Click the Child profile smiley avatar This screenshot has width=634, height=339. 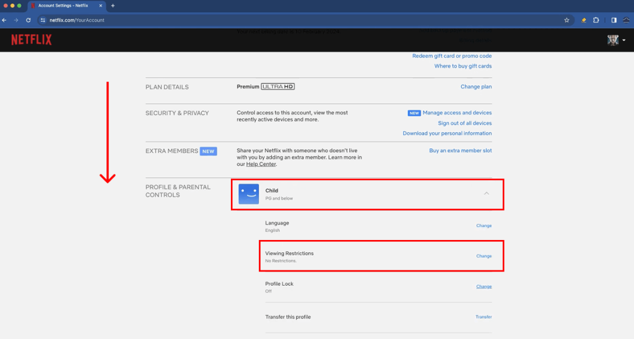249,194
